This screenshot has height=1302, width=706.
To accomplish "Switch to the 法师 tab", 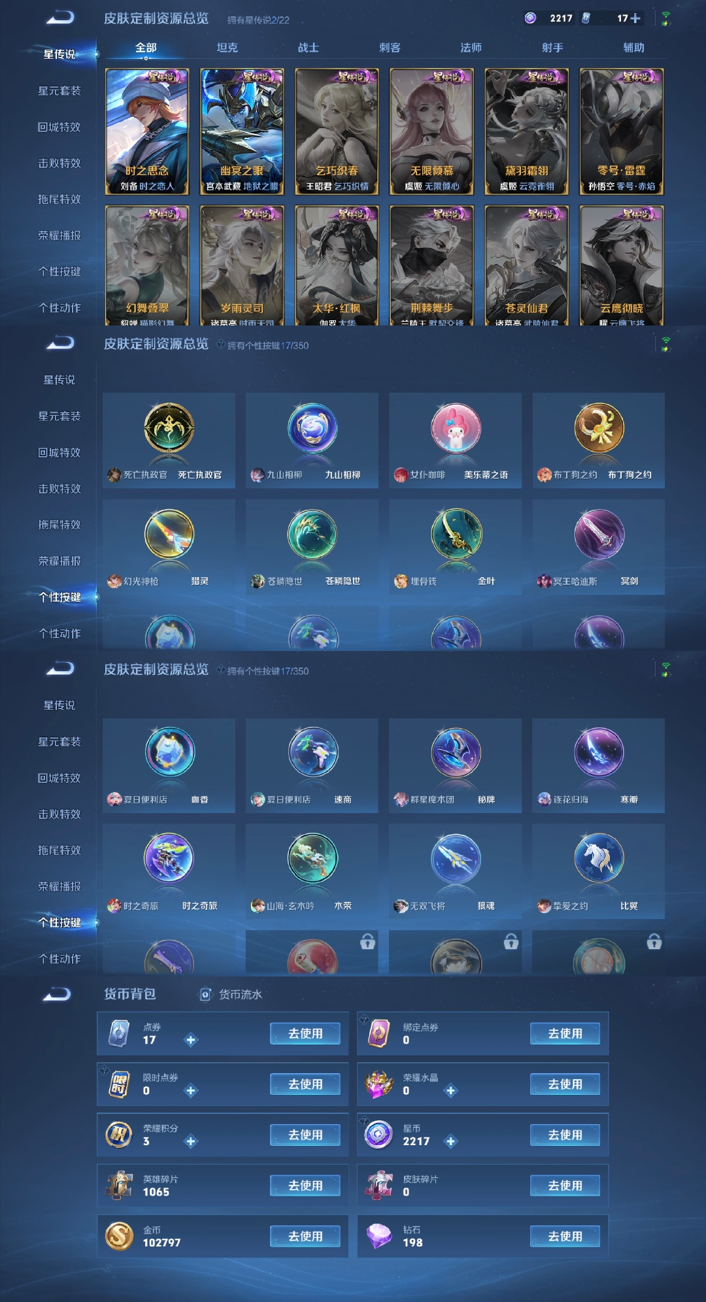I will (x=471, y=48).
